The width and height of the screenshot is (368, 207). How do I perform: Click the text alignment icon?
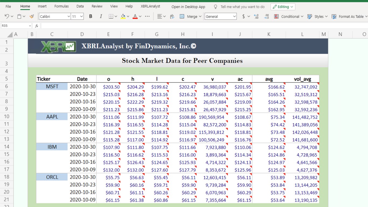click(160, 16)
